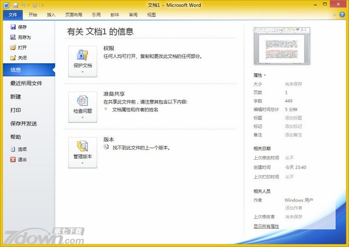Click the Undo icon in quick access toolbar
The image size is (349, 247).
pyautogui.click(x=23, y=5)
